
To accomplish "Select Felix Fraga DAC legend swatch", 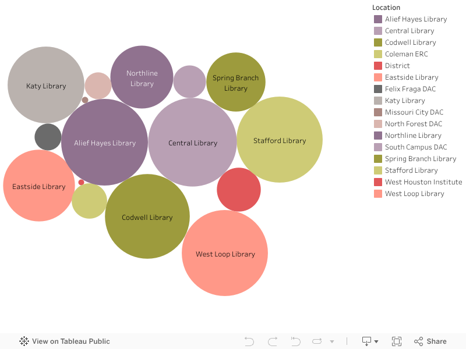I will click(377, 89).
